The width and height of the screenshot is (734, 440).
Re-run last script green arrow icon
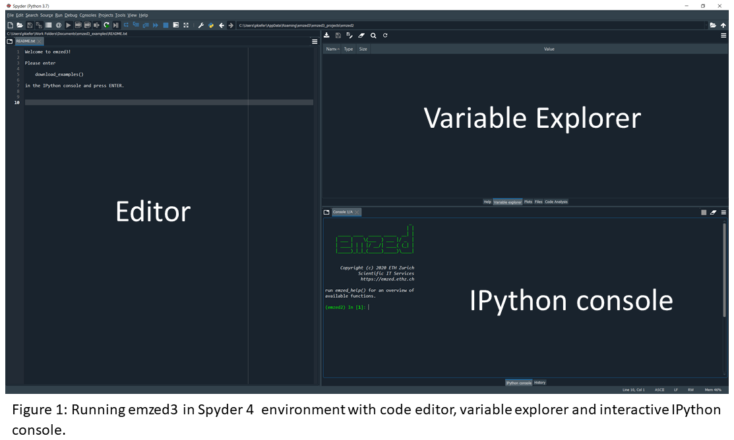107,25
